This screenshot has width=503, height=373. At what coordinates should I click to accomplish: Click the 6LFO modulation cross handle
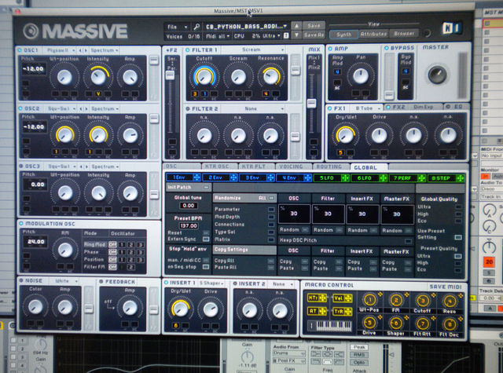pos(383,177)
